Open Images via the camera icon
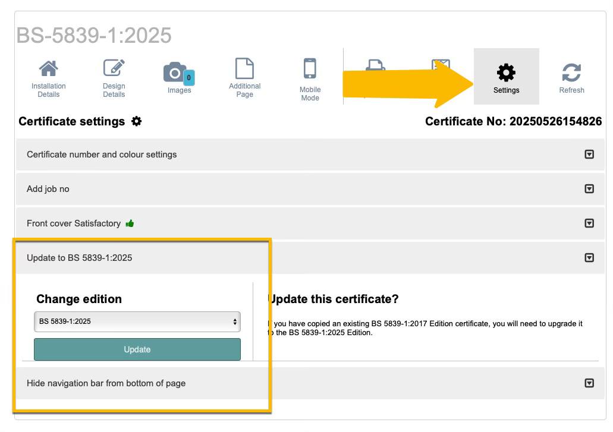Screen dimensions: 613x432 click(x=175, y=72)
